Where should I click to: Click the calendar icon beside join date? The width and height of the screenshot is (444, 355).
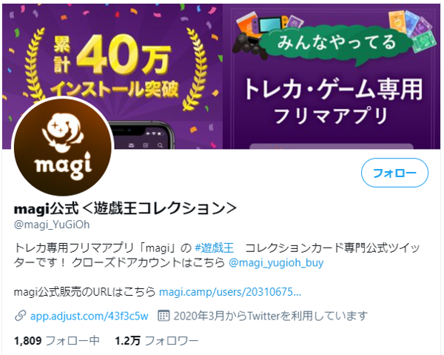164,316
